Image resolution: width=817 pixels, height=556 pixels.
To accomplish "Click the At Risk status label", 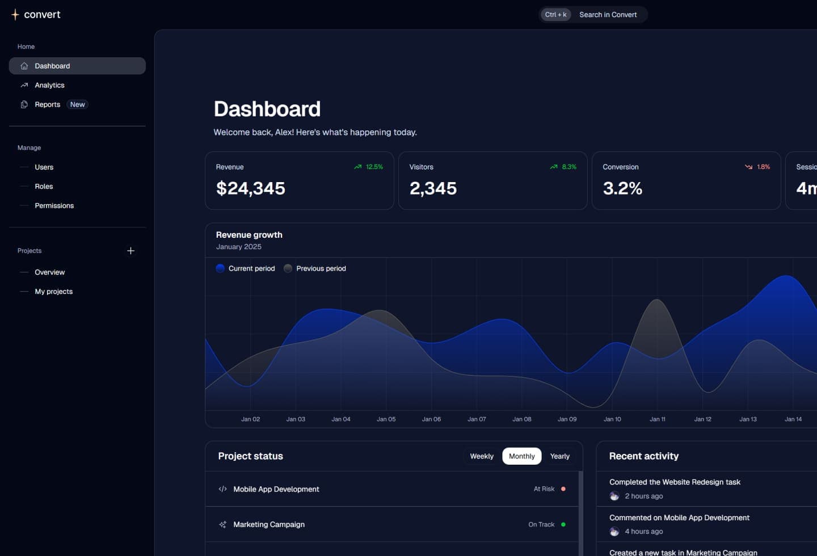I will [544, 489].
